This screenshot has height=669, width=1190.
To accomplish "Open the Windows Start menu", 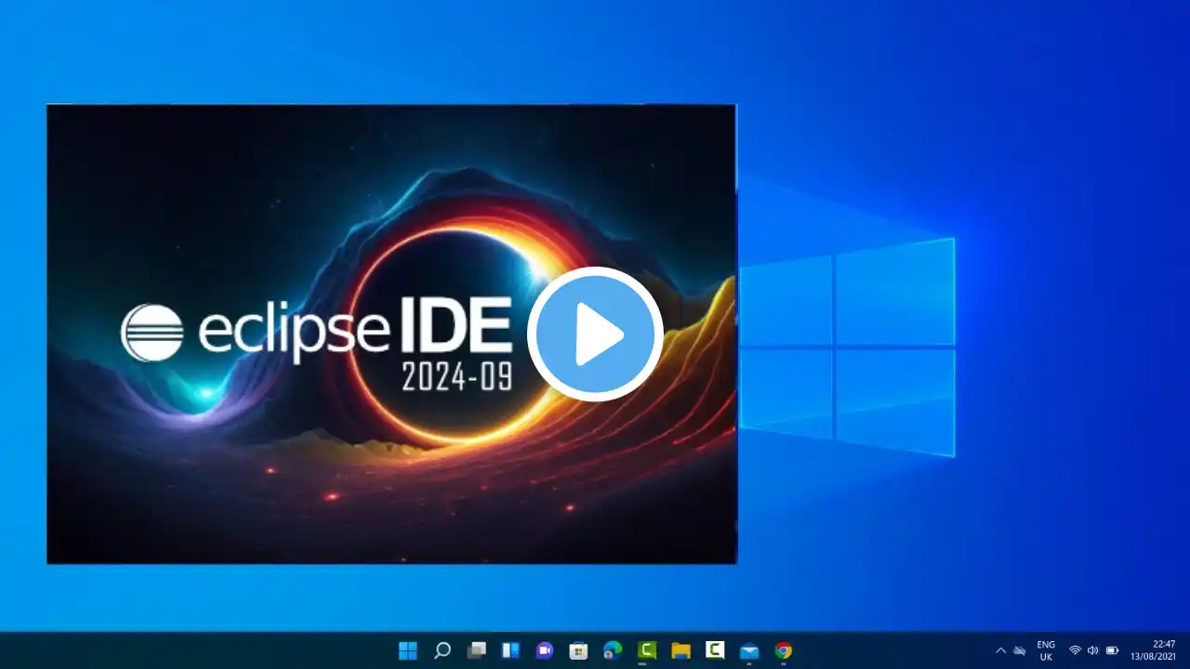I will pyautogui.click(x=408, y=650).
